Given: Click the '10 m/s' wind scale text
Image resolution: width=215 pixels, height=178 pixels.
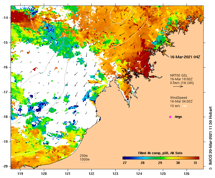Looking at the screenshot, I should (175, 106).
